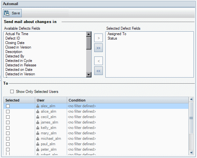Sort by the User column header
The width and height of the screenshot is (197, 158).
pyautogui.click(x=41, y=100)
